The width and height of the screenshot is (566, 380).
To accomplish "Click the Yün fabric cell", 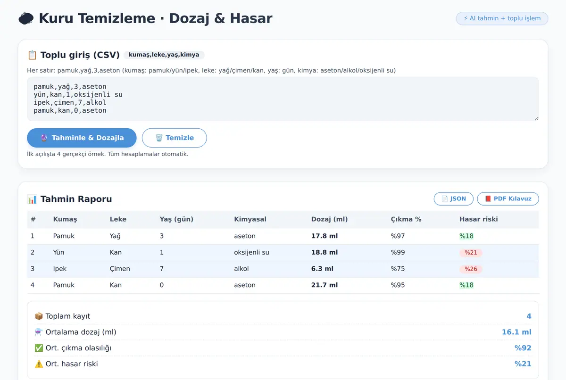I will tap(59, 252).
